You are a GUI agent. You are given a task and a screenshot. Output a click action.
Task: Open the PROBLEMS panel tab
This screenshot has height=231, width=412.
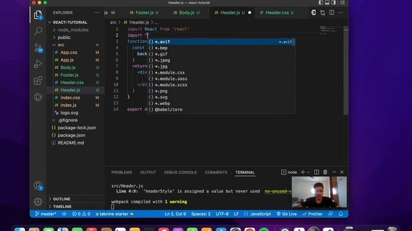122,173
